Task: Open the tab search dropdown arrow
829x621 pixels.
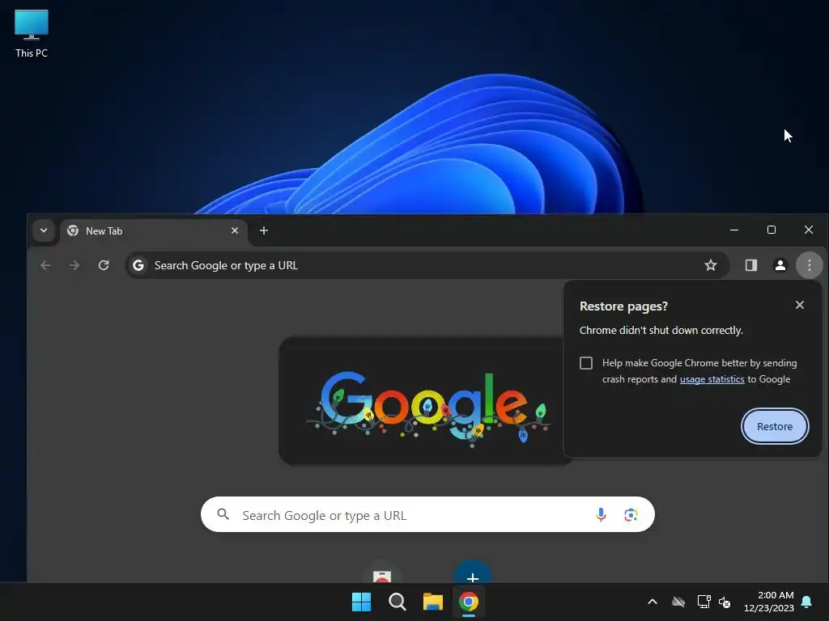Action: (x=44, y=230)
